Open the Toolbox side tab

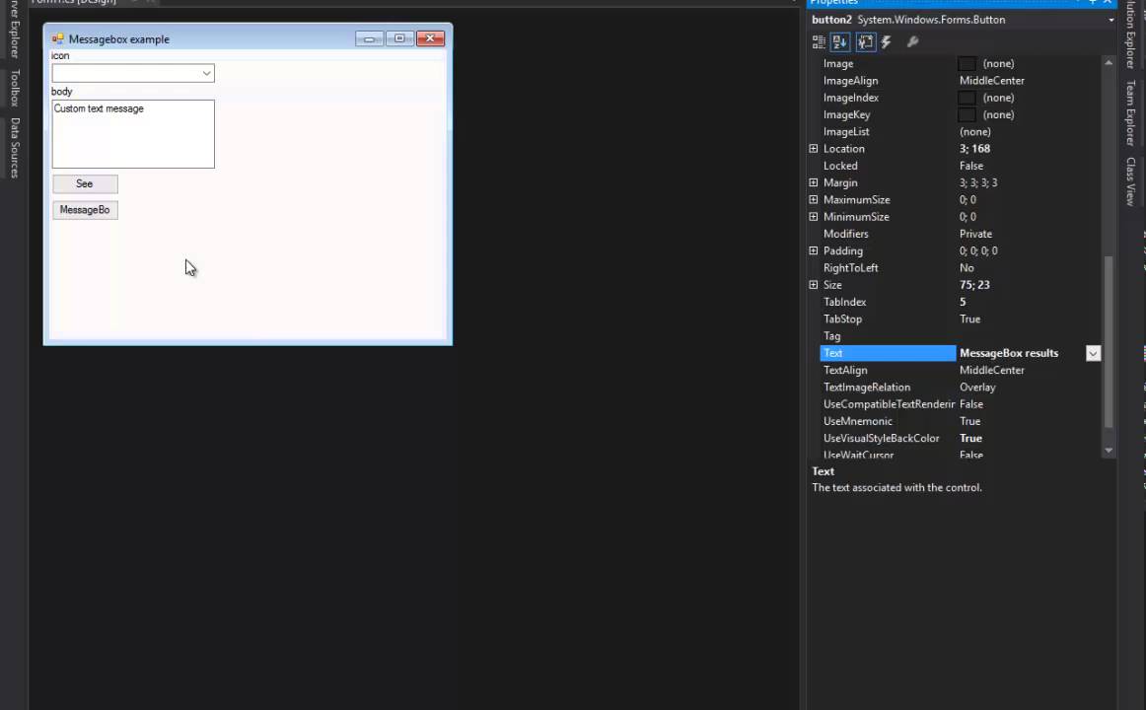point(15,88)
